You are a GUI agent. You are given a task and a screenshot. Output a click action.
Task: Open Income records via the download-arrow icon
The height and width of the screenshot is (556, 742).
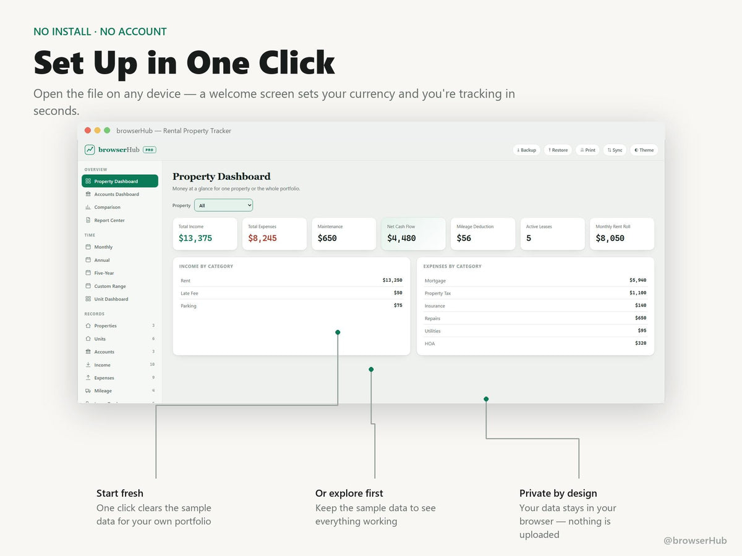[88, 364]
